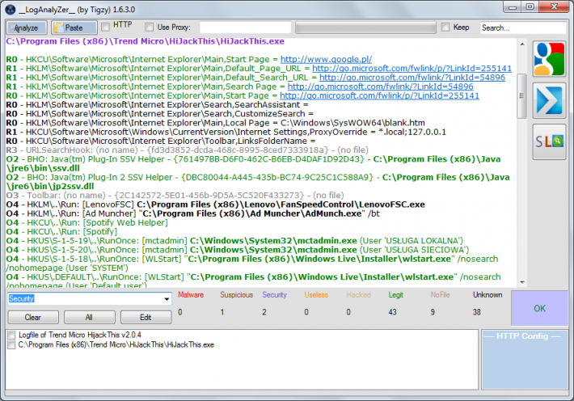Screen dimensions: 574x401
Task: Click the blue arrow sidebar icon
Action: [x=549, y=100]
